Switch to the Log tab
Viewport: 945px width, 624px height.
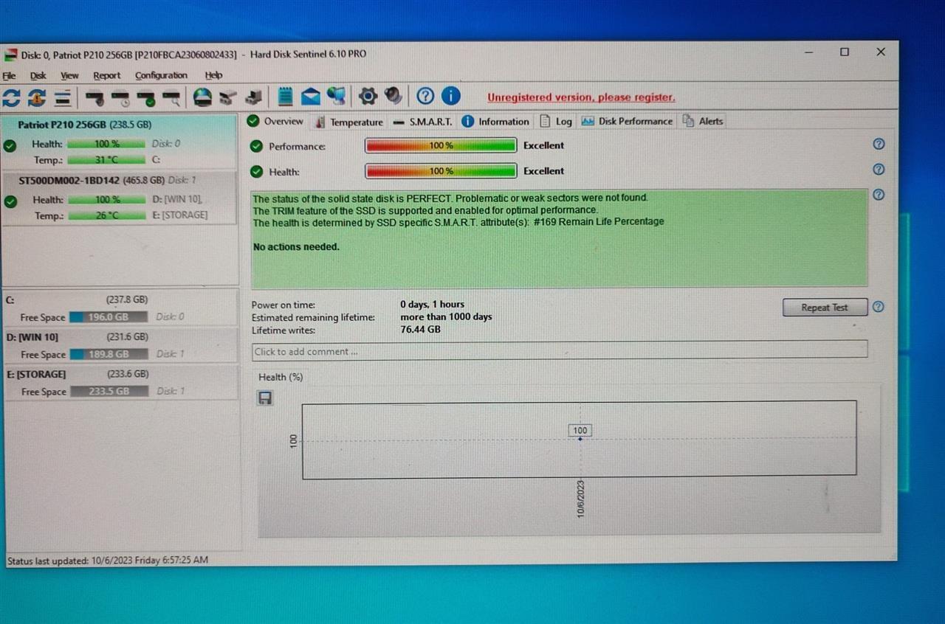tap(556, 122)
